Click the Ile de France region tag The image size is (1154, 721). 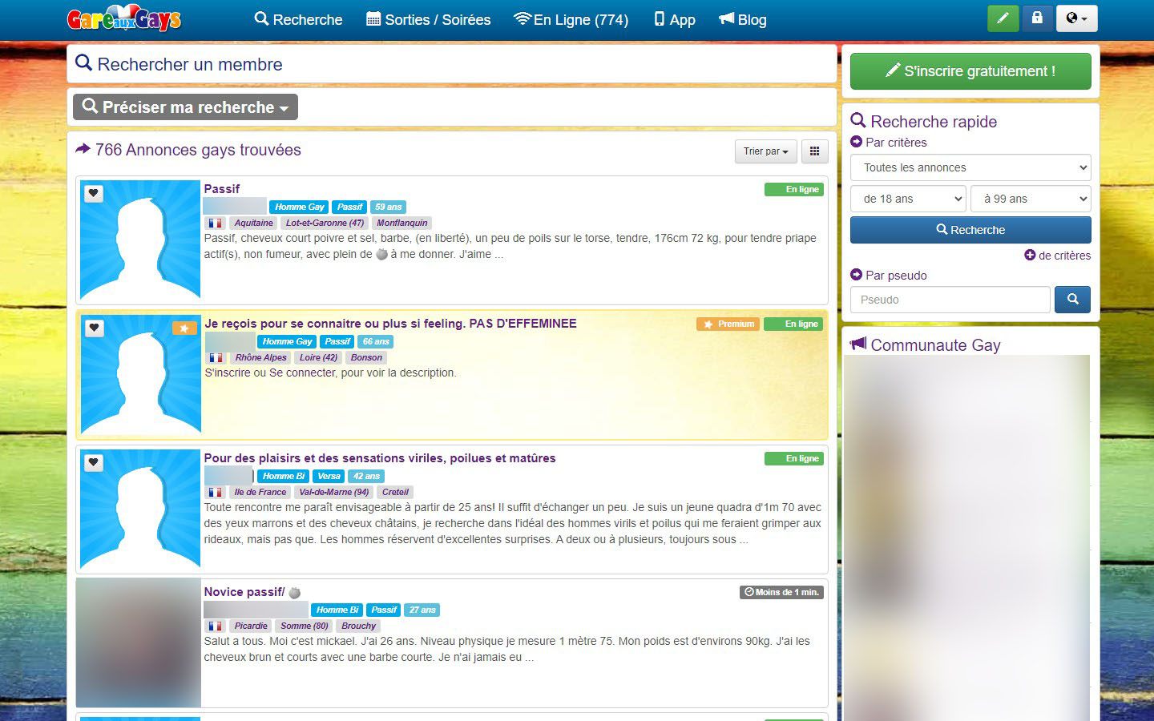[x=260, y=493]
